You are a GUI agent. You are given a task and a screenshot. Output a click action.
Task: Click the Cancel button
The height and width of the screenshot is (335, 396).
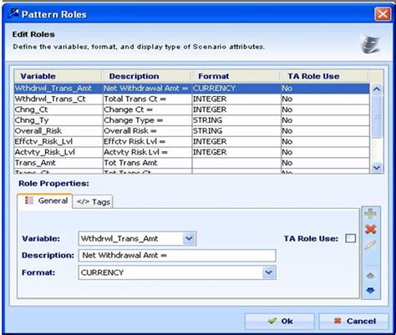point(353,321)
